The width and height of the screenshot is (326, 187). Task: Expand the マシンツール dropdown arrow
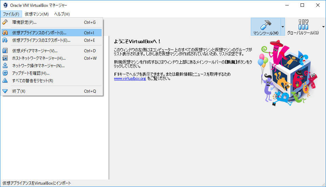point(283,27)
